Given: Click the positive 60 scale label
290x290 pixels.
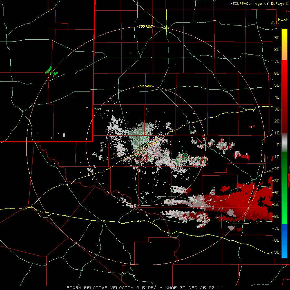Looking at the screenshot, I should [x=277, y=73].
